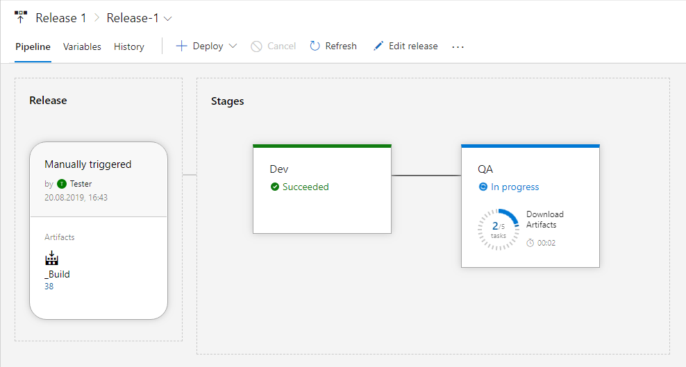
Task: Click the _Build artifact factory icon
Action: pos(52,258)
